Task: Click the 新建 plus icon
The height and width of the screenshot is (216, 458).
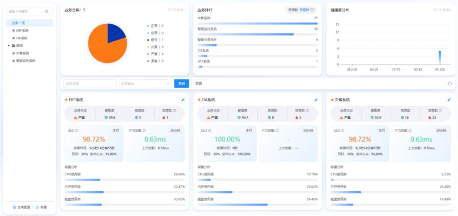Action: [37, 208]
